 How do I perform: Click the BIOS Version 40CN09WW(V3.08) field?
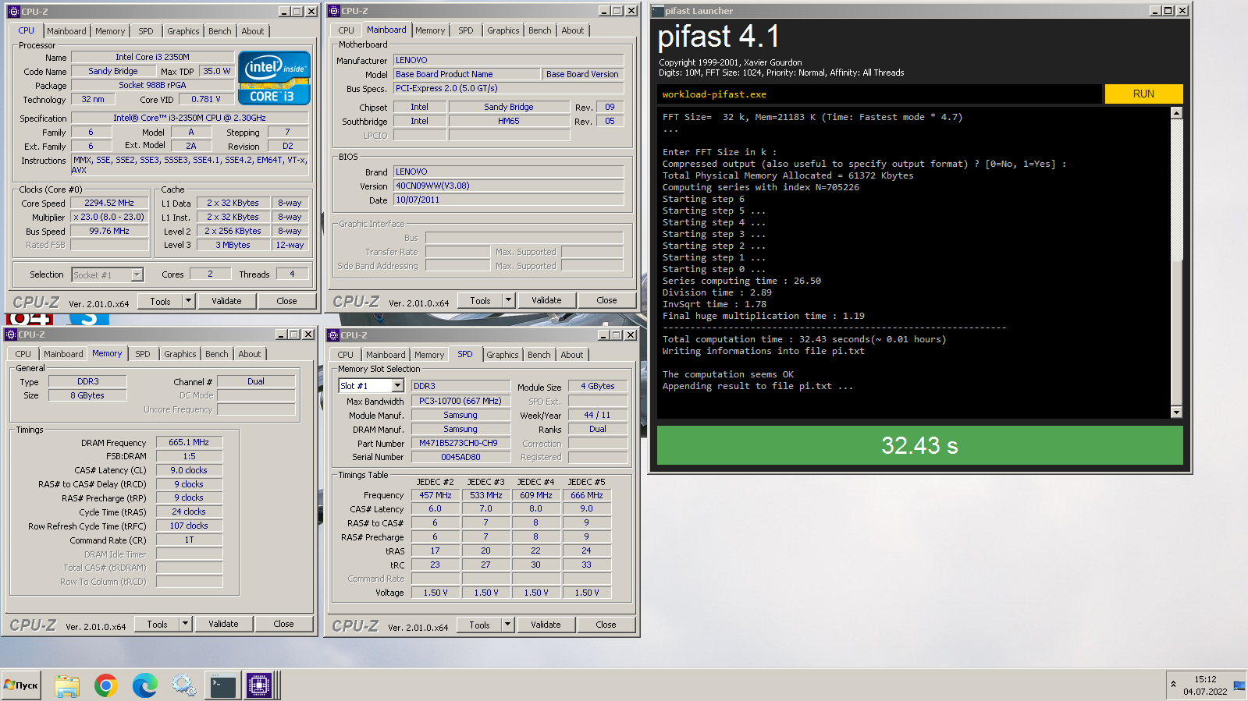click(509, 186)
